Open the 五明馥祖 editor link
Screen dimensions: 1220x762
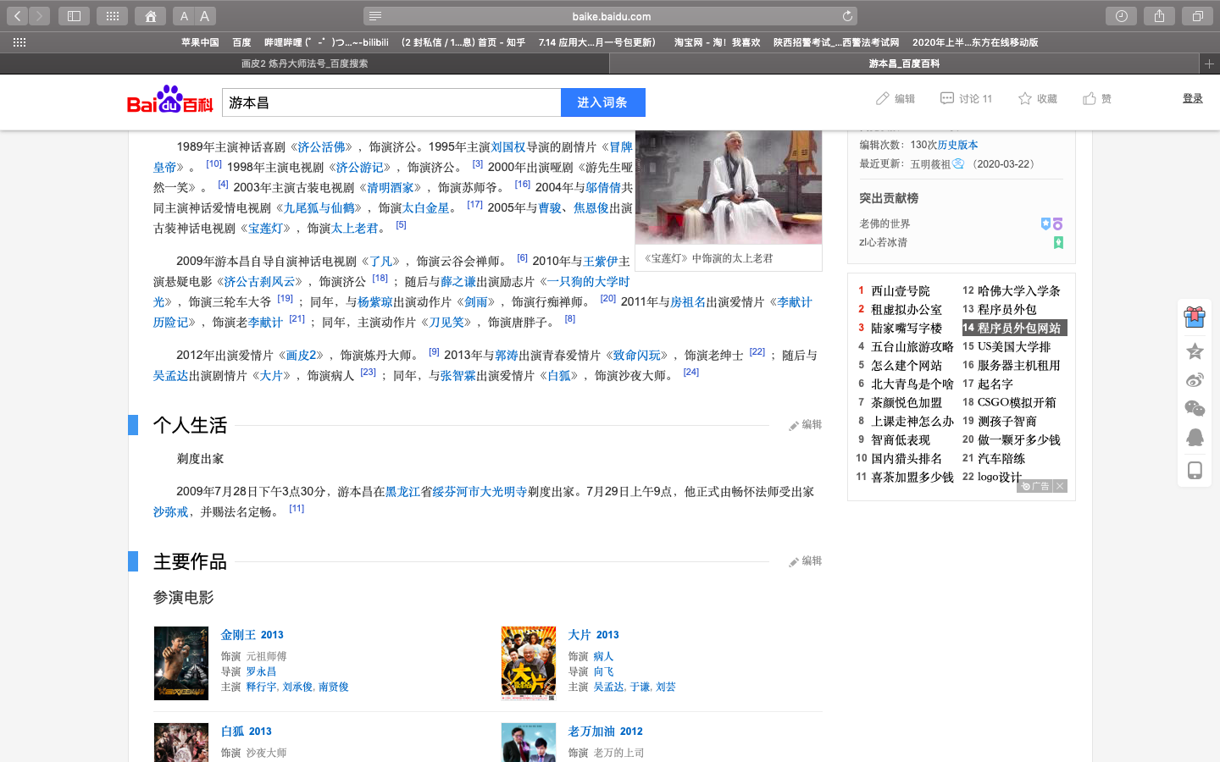point(930,164)
